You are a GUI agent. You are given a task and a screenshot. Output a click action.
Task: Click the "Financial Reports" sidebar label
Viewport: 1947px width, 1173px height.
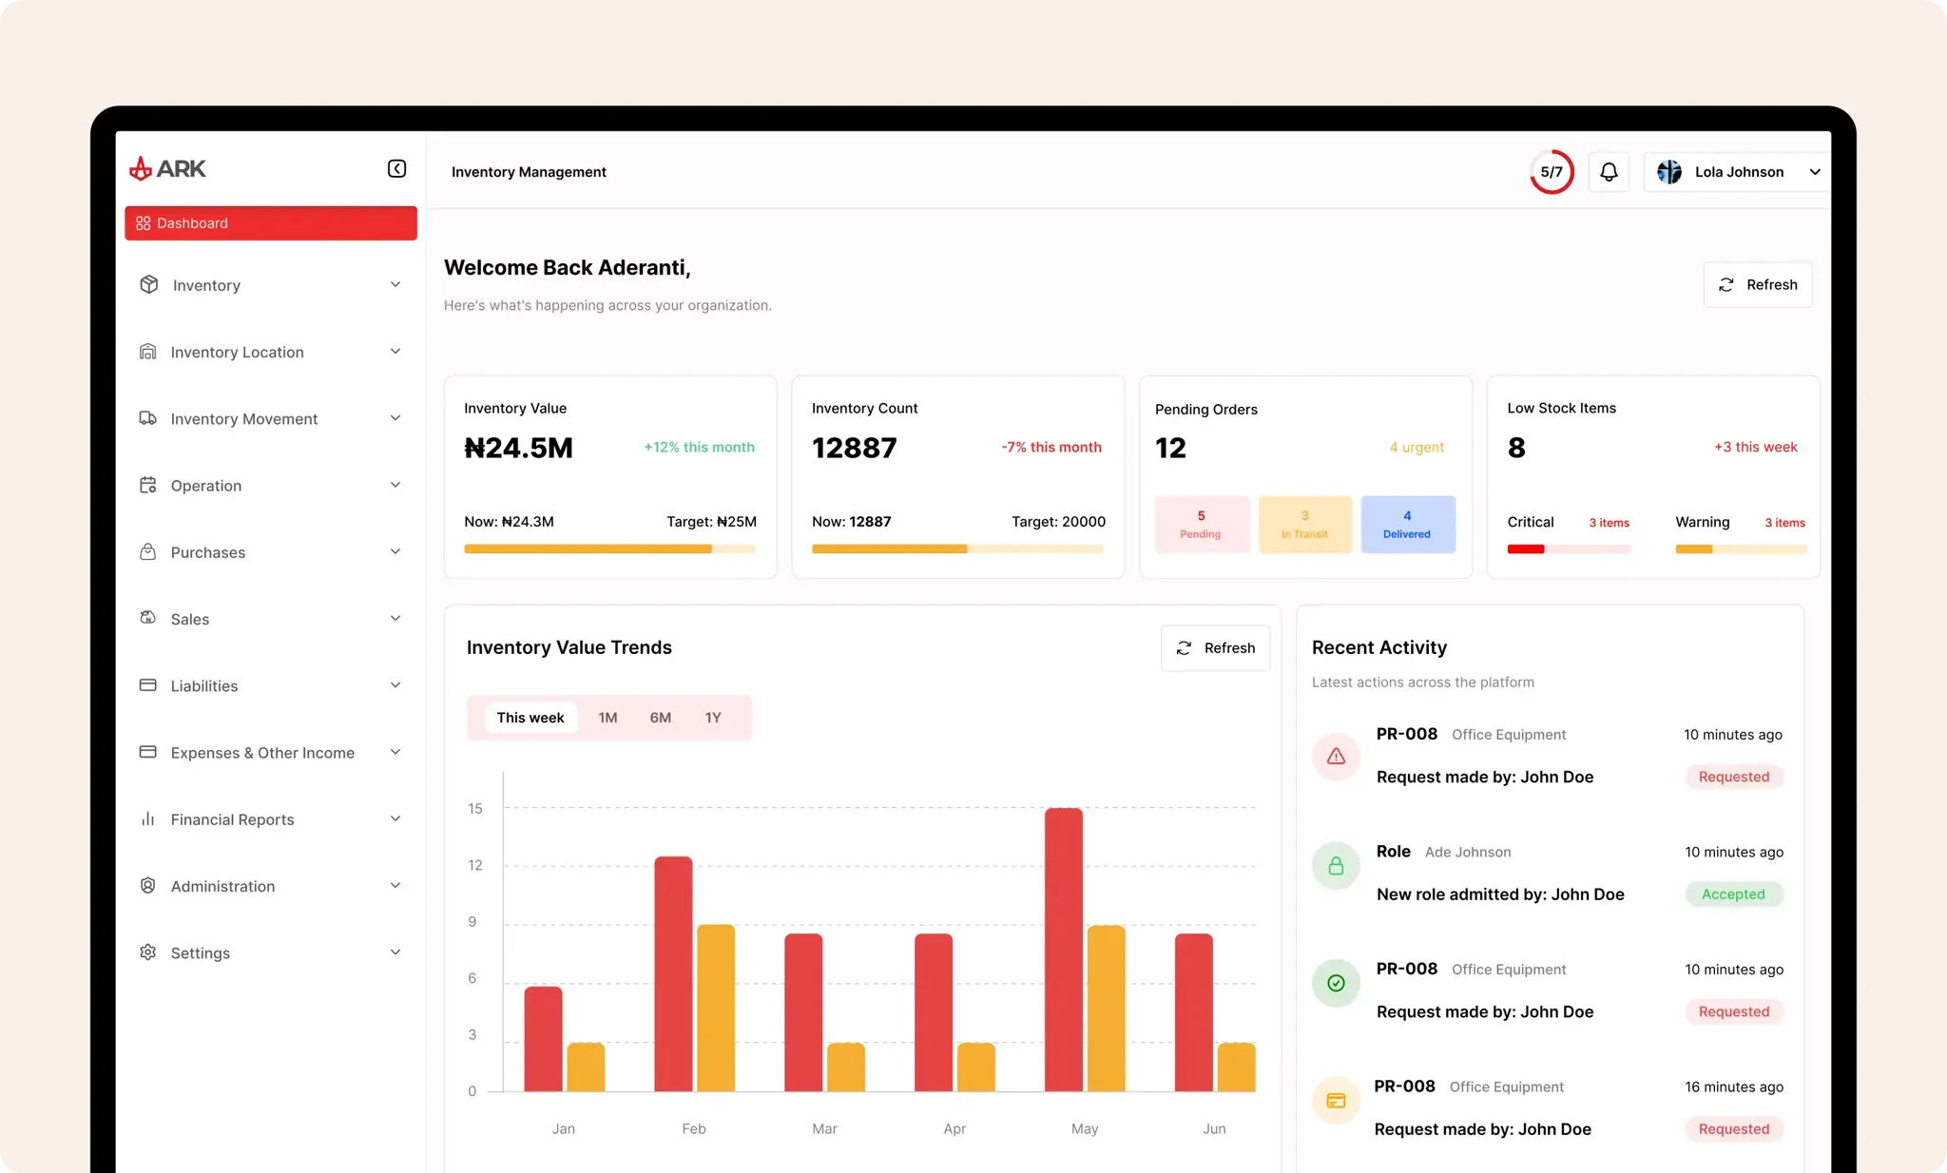point(233,819)
